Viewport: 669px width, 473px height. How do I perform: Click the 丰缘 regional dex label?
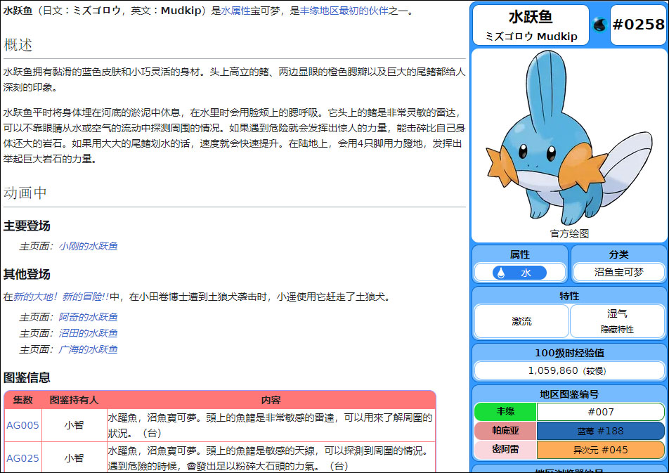pos(505,412)
